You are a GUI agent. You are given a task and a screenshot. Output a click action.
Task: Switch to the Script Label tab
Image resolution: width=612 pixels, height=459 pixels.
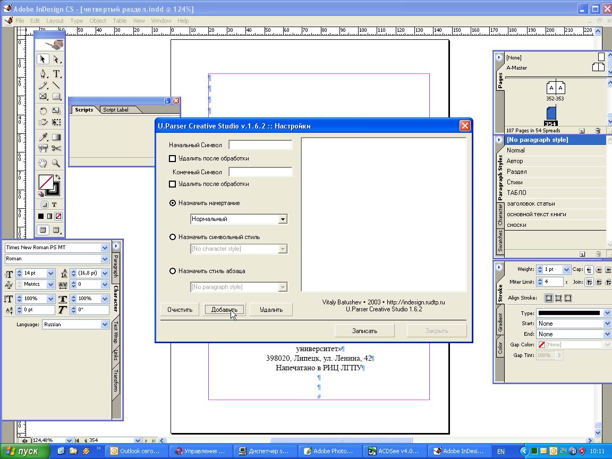tap(115, 109)
